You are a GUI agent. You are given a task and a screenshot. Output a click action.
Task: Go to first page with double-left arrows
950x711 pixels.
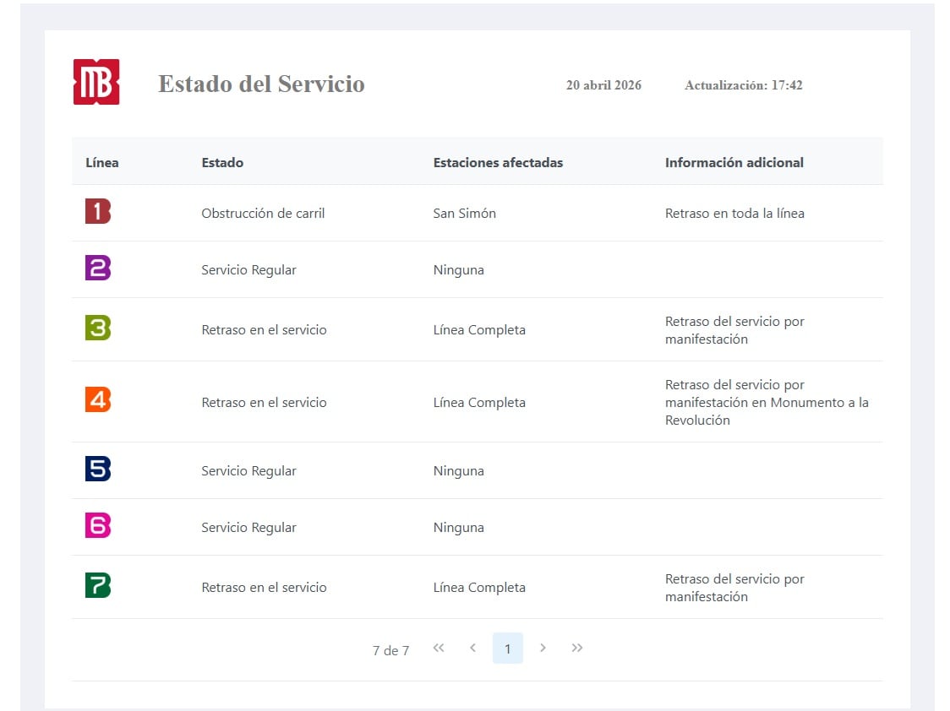point(439,648)
